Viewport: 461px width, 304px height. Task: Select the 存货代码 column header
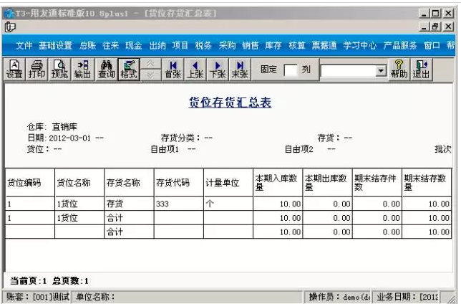click(179, 183)
